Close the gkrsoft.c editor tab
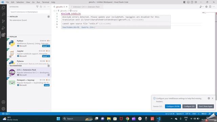Viewport: 217px width, 122px height. pyautogui.click(x=67, y=7)
